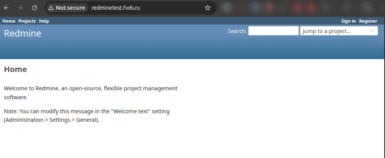The image size is (385, 158).
Task: Click the Redmine header title
Action: click(x=23, y=33)
